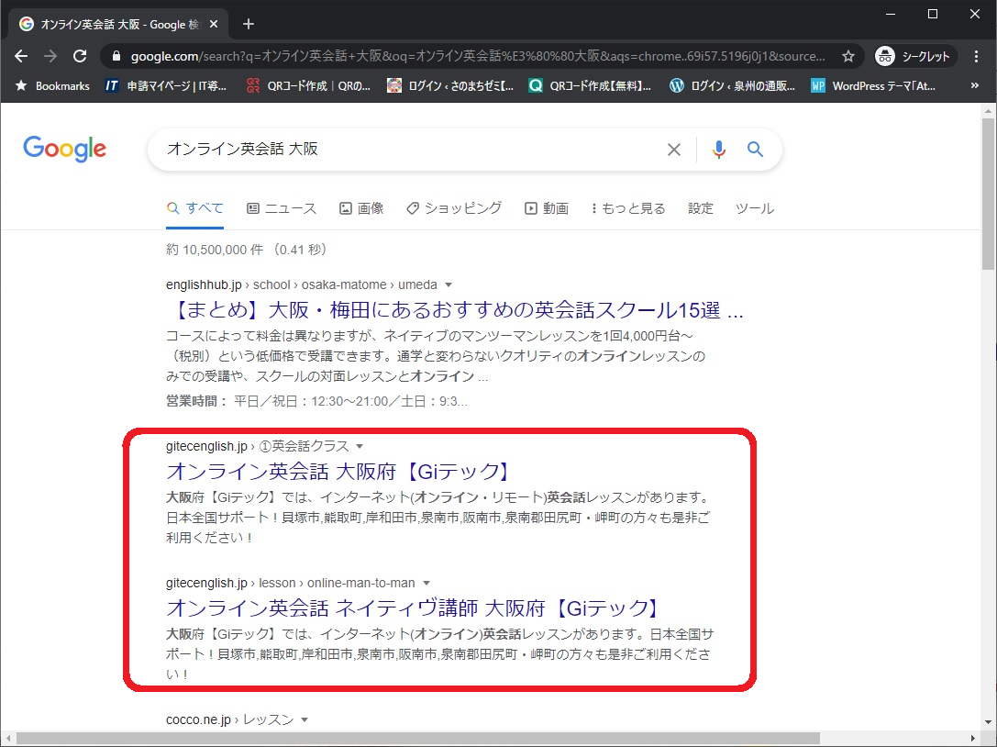
Task: Clear the search box with X icon
Action: point(673,150)
